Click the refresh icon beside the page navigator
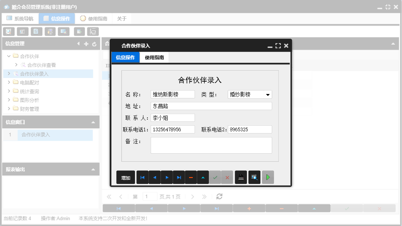Viewport: 402px width, 226px height. [219, 196]
